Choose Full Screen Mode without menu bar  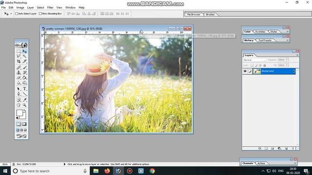pos(25,130)
